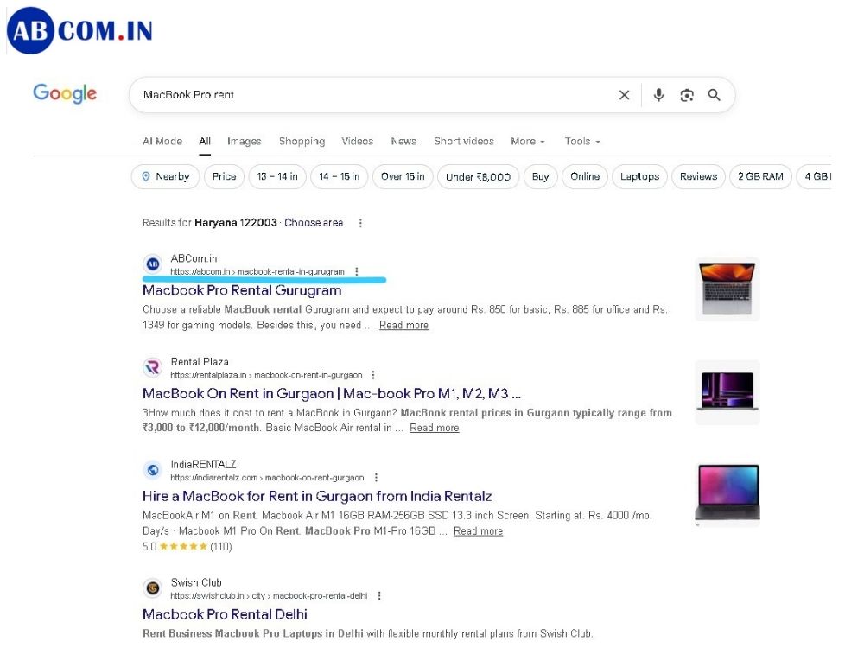Switch to the Images tab

pos(244,141)
